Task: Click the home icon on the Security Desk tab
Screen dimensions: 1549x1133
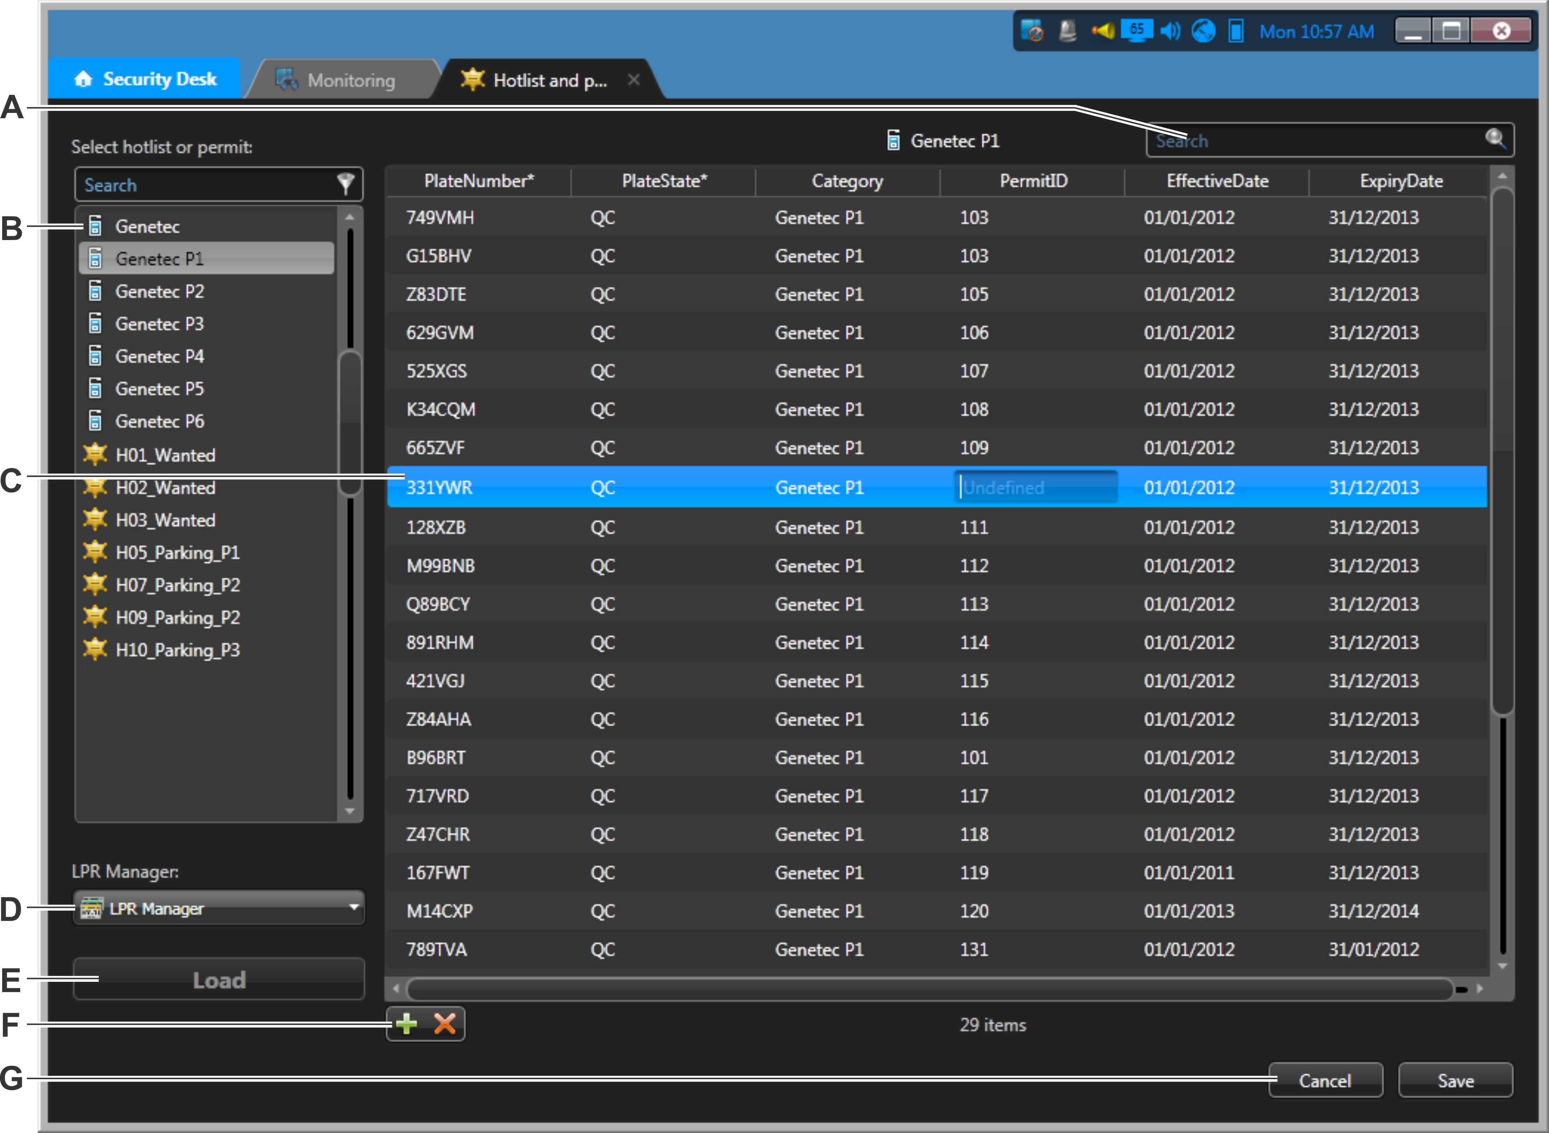Action: coord(83,79)
